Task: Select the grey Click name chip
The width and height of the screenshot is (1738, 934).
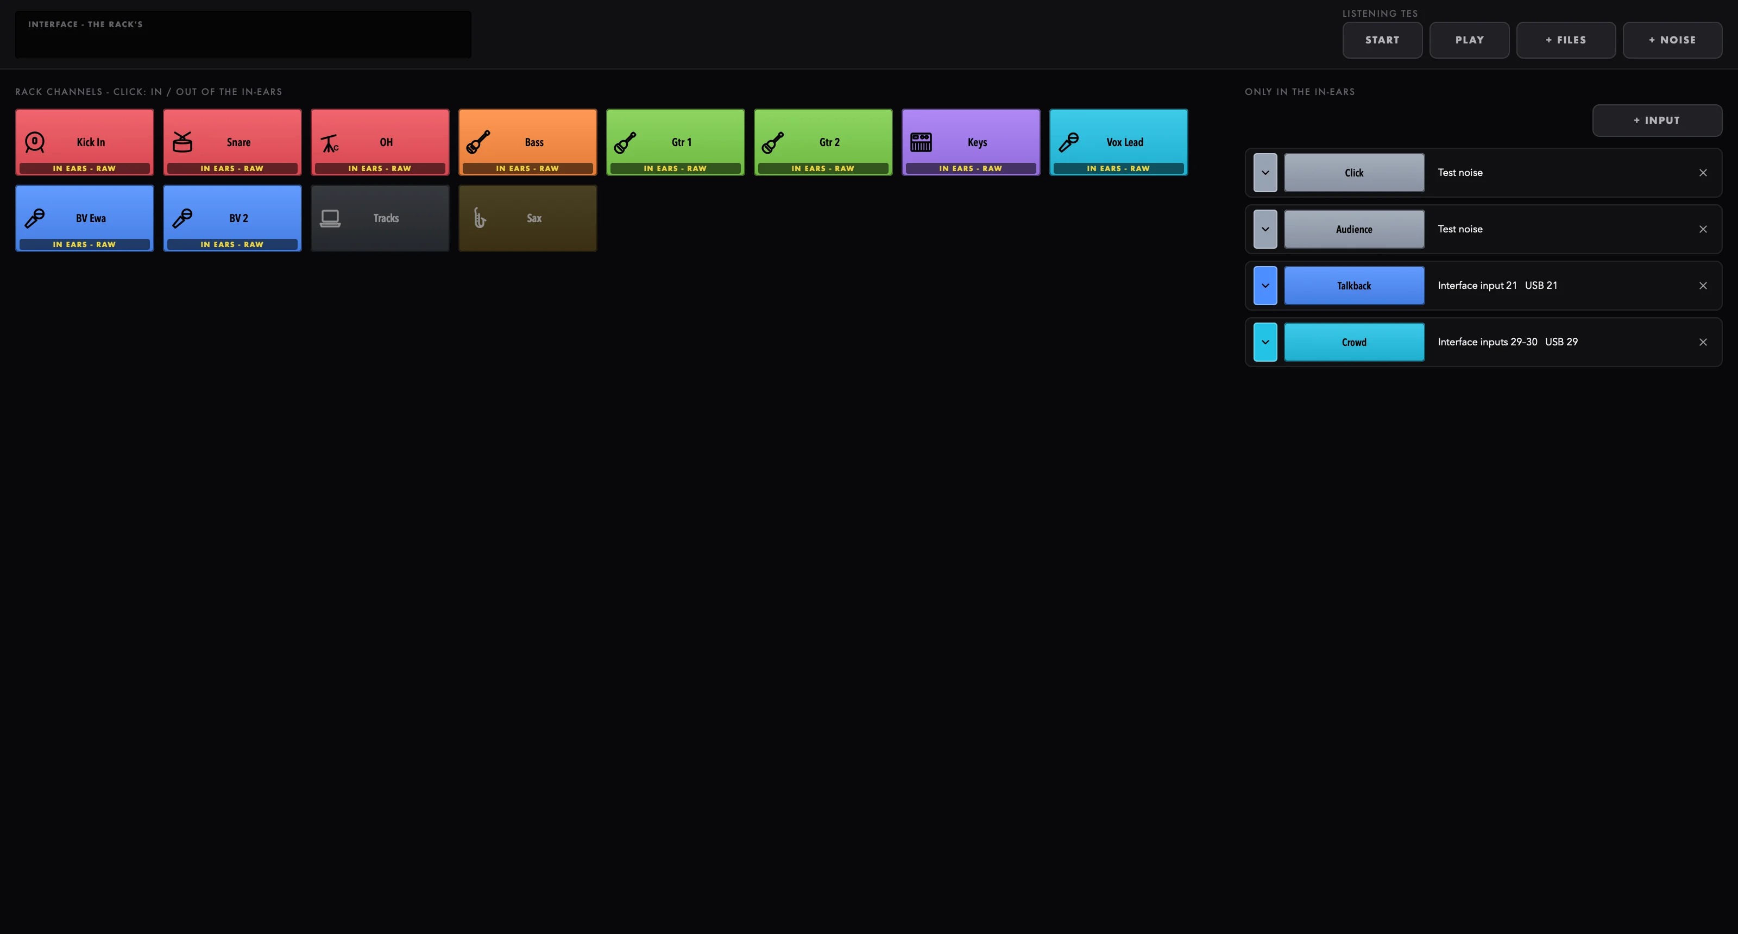Action: point(1354,173)
